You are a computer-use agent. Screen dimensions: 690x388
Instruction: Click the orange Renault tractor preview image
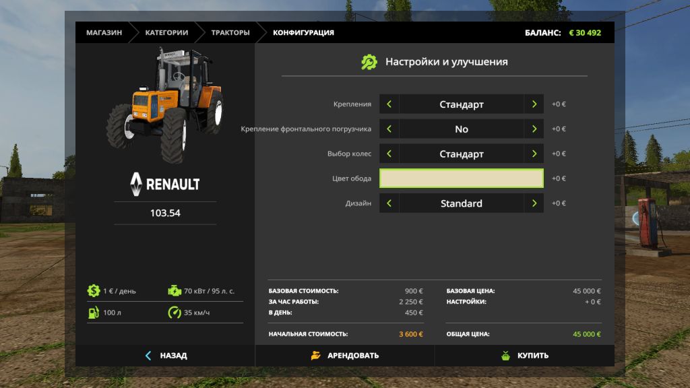coord(164,104)
